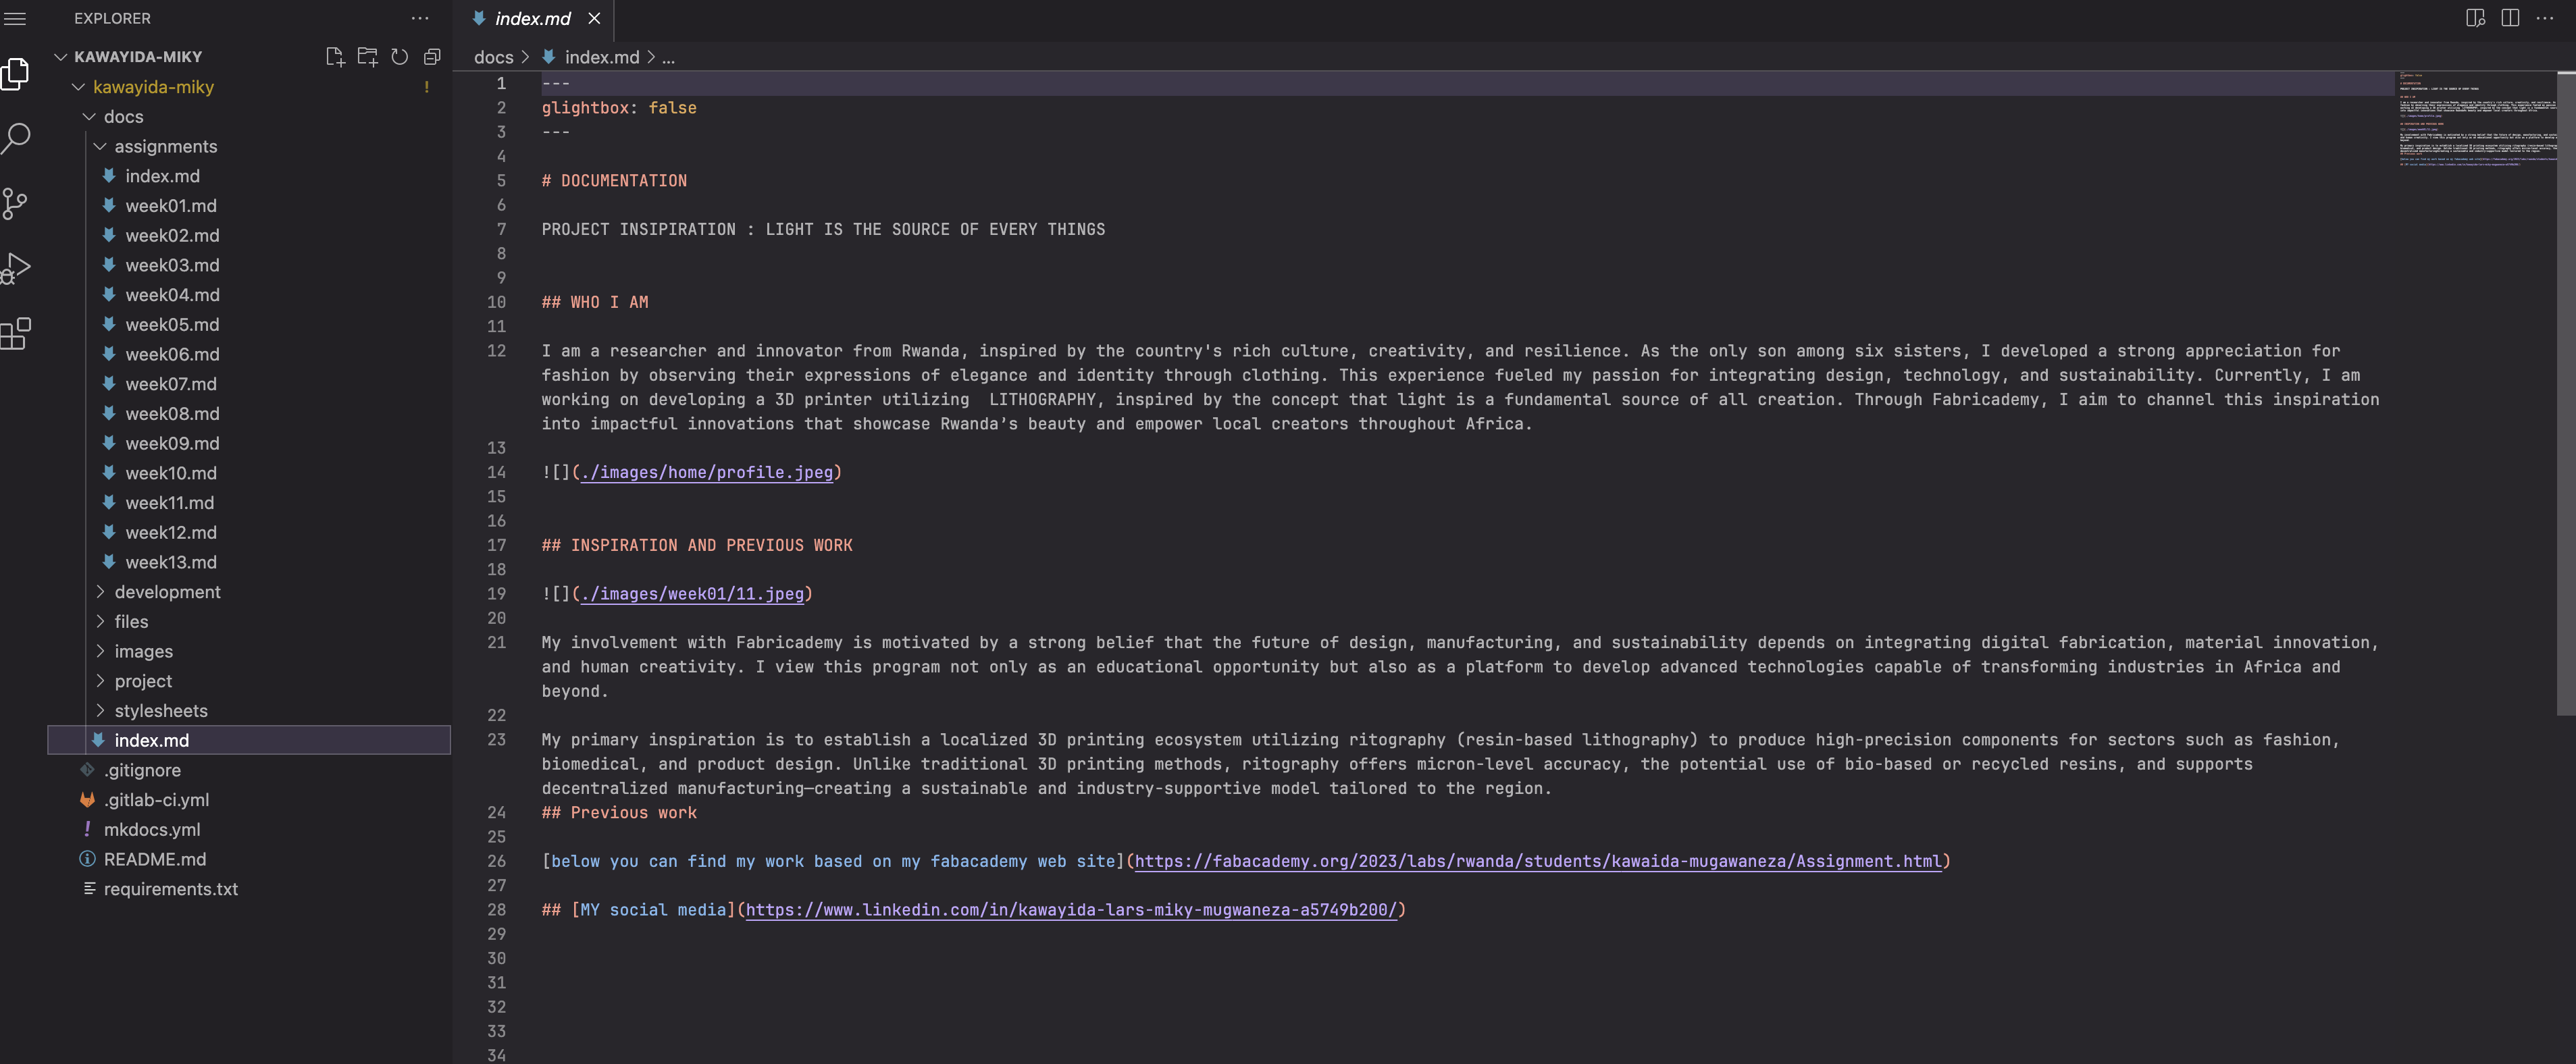
Task: Open mkdocs.yml from the file tree
Action: pyautogui.click(x=151, y=830)
